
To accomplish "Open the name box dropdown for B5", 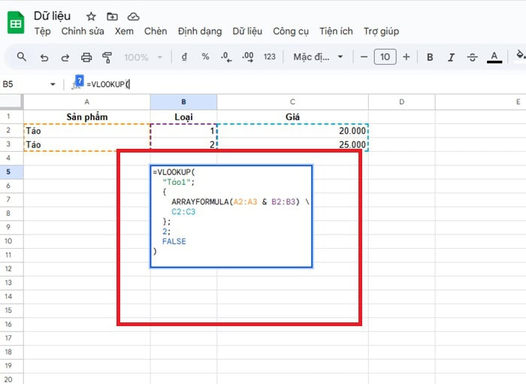I will [x=53, y=84].
